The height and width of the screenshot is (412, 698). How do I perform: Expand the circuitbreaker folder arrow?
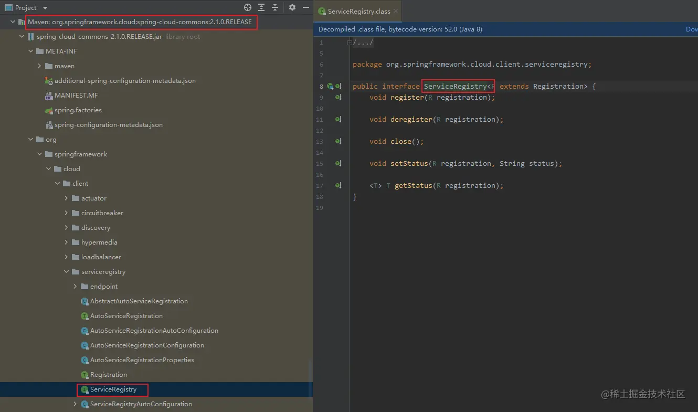pyautogui.click(x=66, y=213)
